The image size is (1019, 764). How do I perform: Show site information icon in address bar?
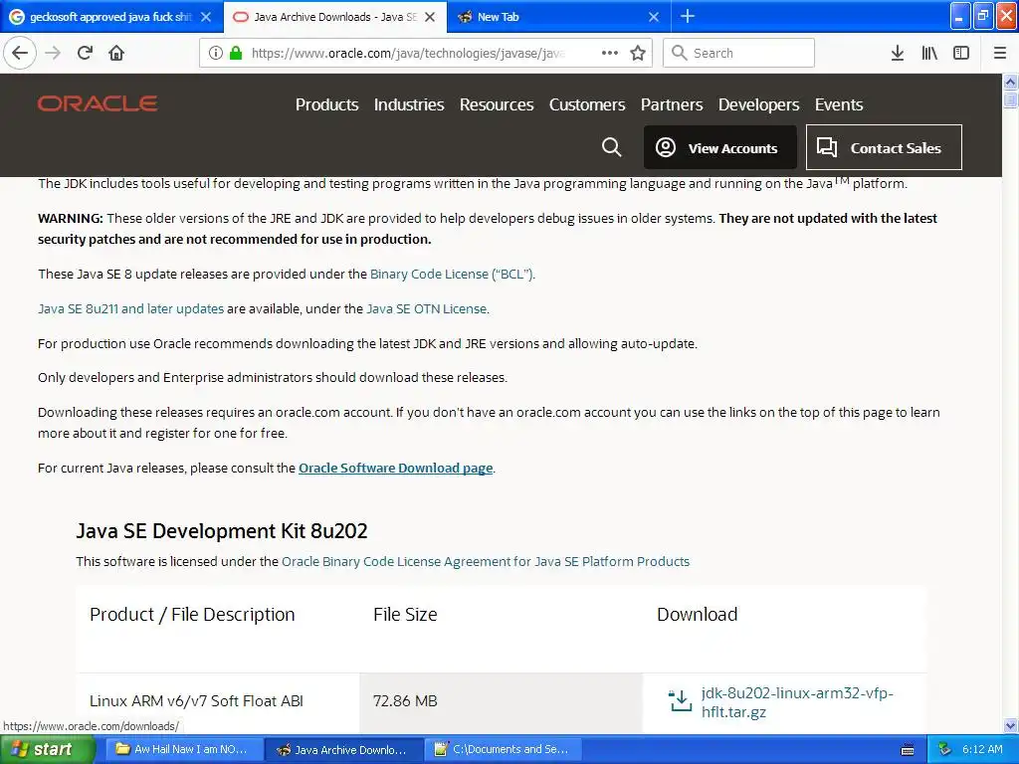click(x=216, y=53)
